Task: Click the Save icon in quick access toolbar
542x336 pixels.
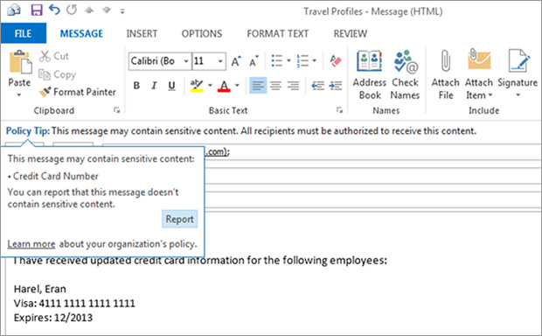Action: coord(37,10)
